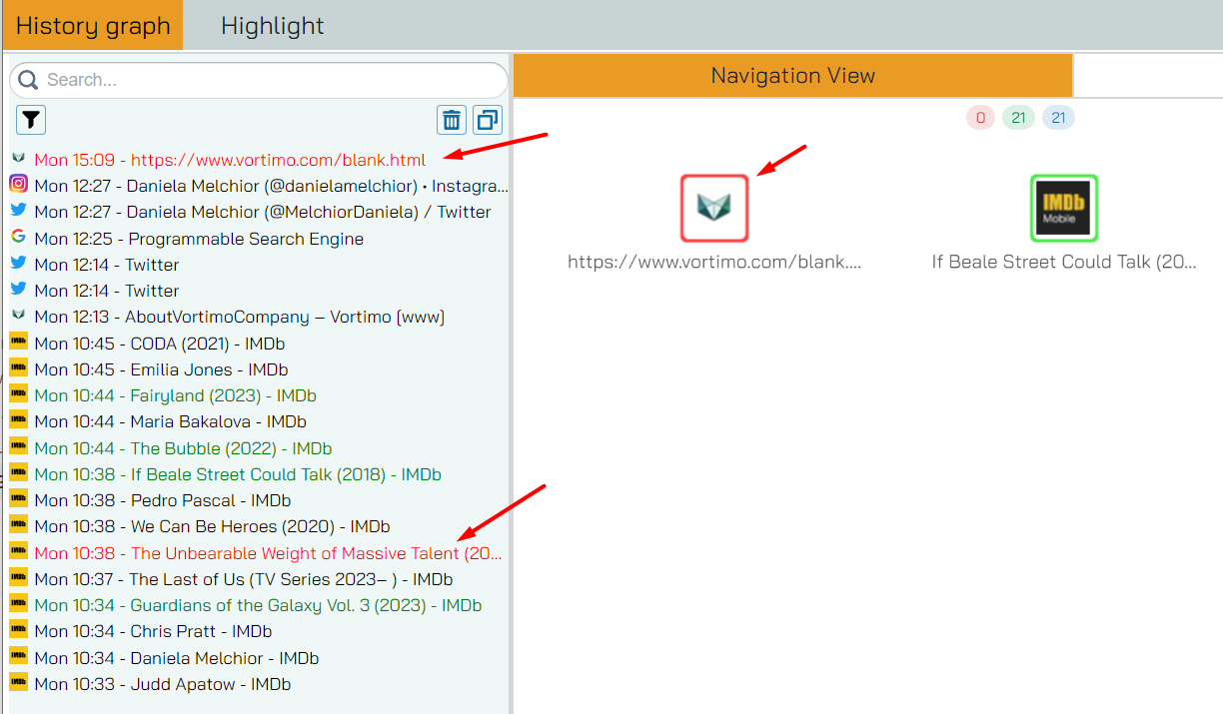
Task: Click IMDb icon beside Fairyland (2023)
Action: [x=18, y=393]
